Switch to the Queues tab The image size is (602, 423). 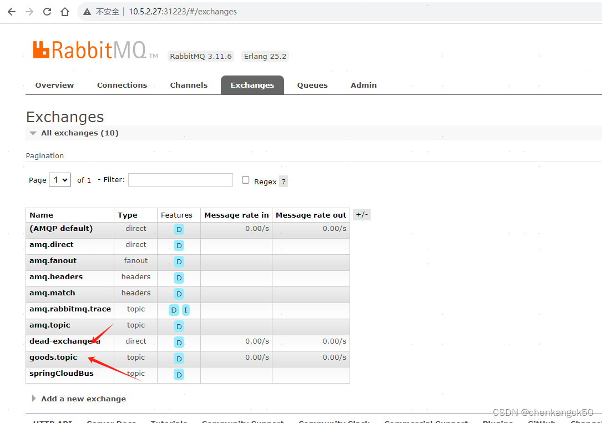[312, 85]
